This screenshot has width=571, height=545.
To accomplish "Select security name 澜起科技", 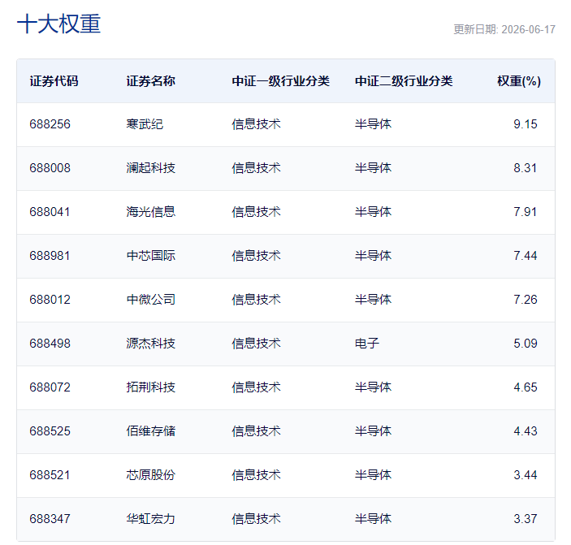I will 151,168.
